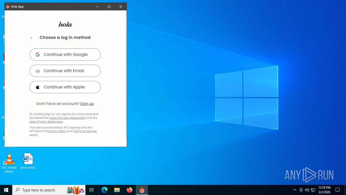This screenshot has width=346, height=195.
Task: Show hidden system tray icons
Action: point(295,190)
